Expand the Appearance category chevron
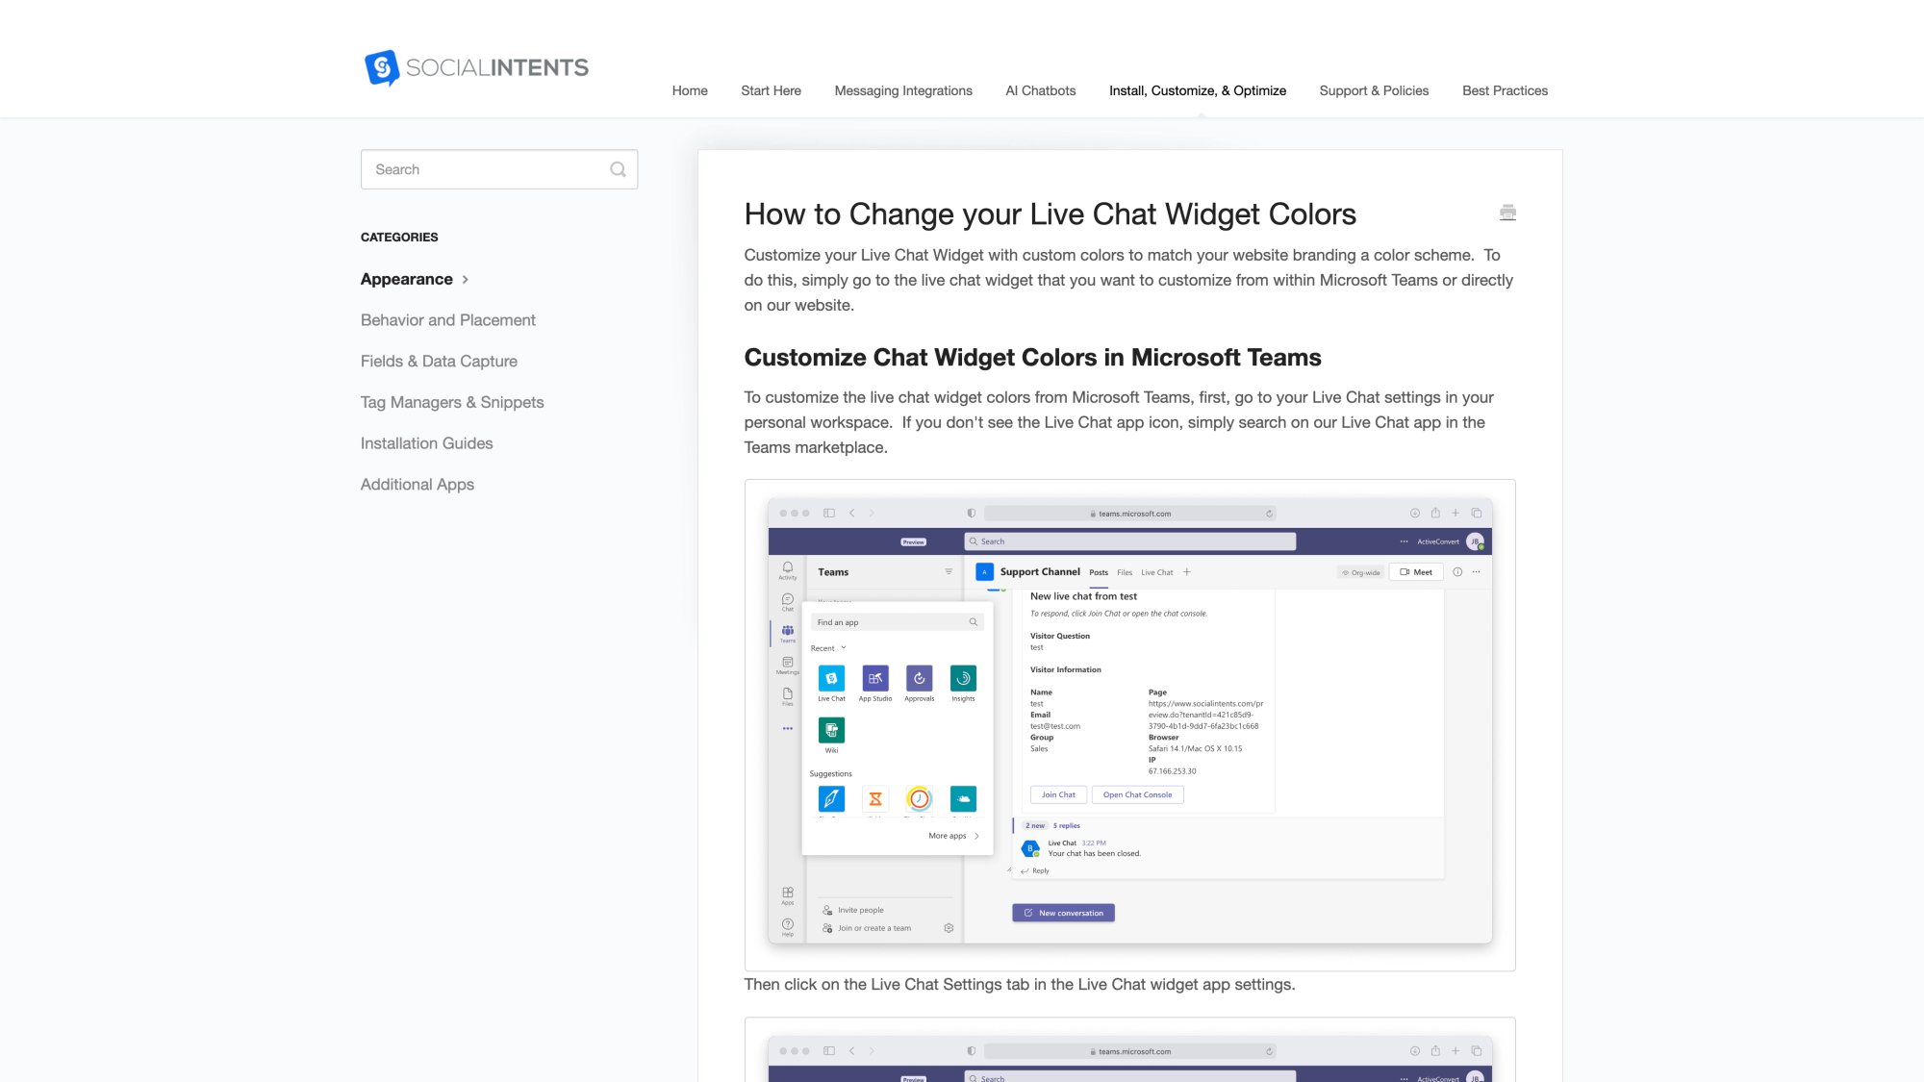 pos(466,279)
